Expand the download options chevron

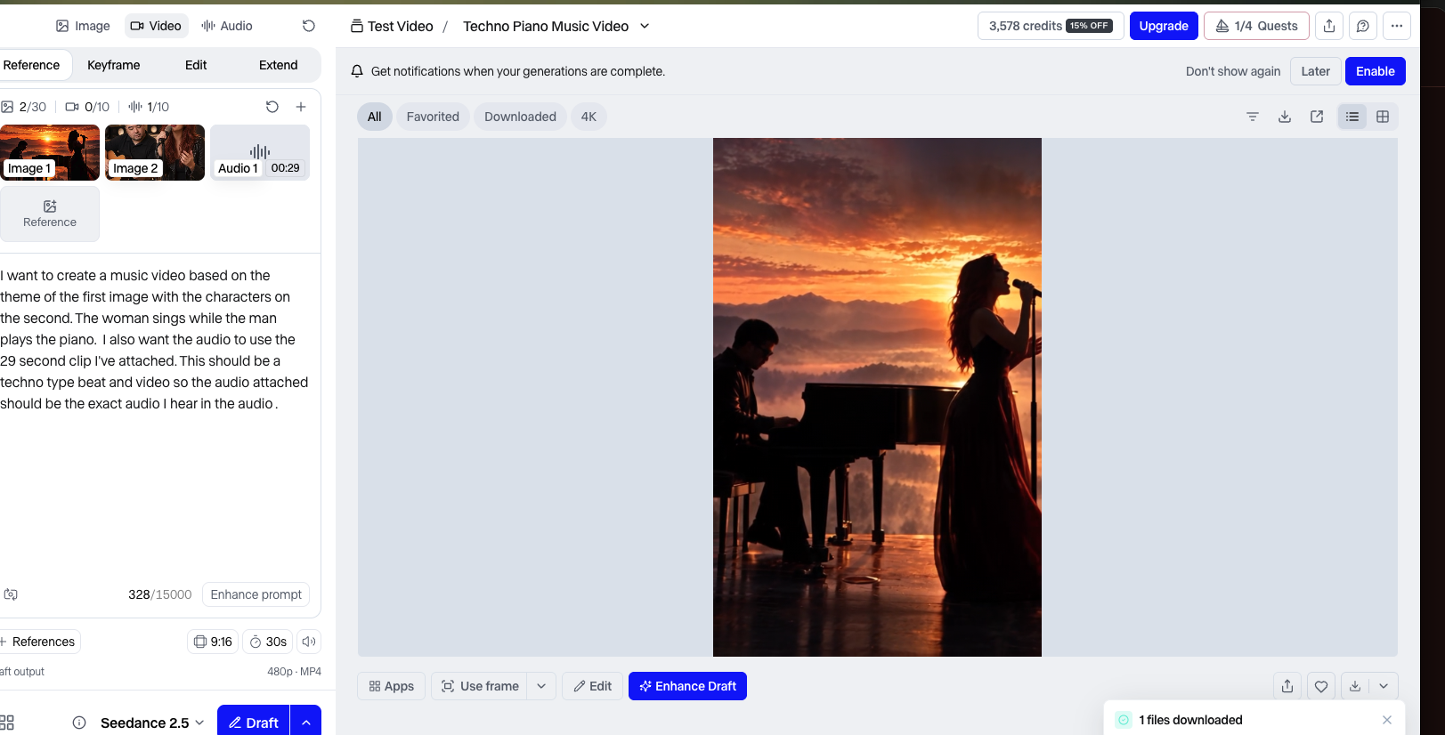1384,686
